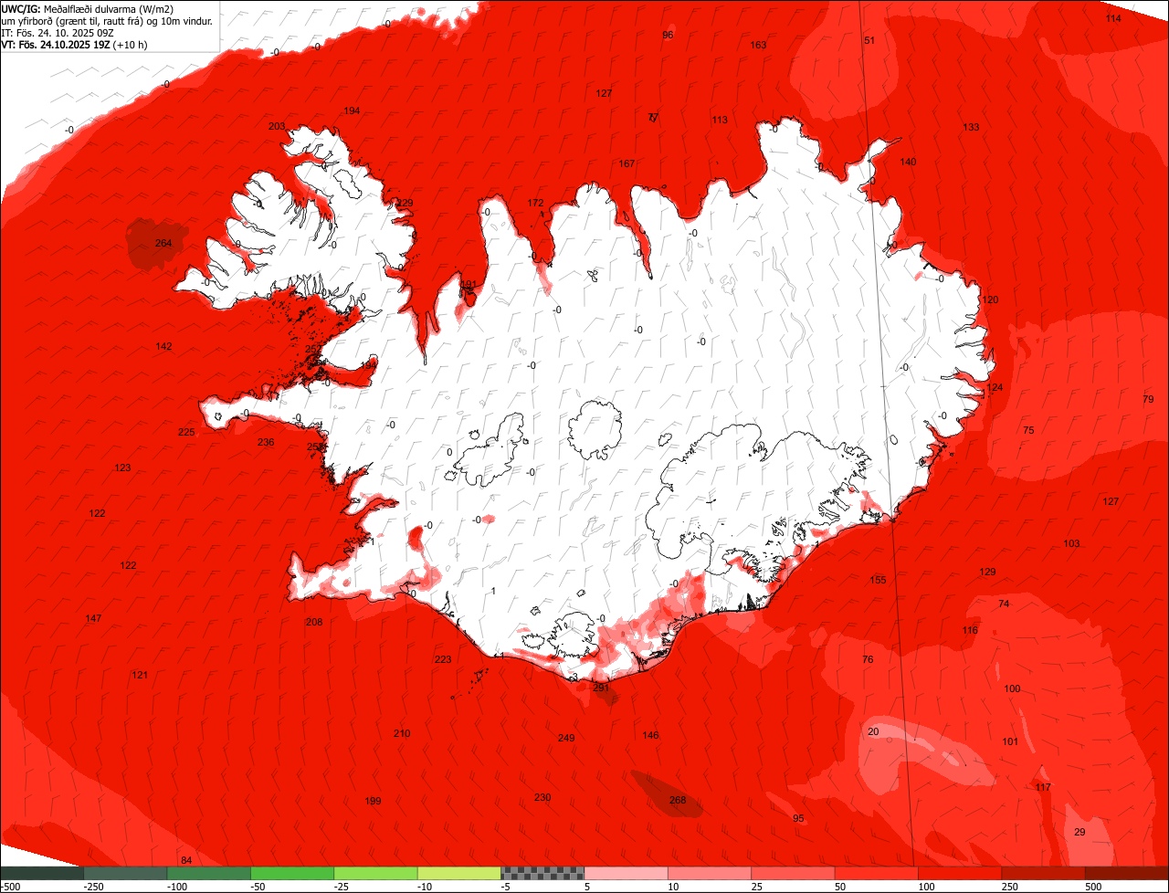Click the checkered gray legend swatch between -5 and 5
The image size is (1169, 893).
click(542, 873)
